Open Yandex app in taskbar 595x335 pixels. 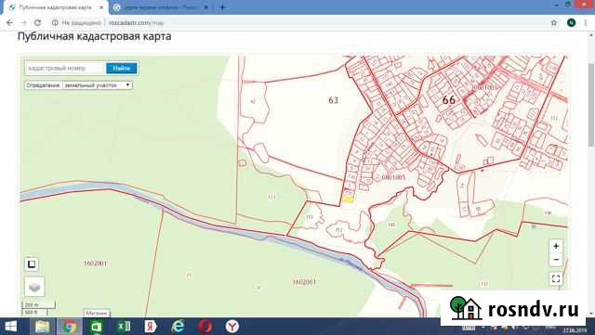[151, 327]
